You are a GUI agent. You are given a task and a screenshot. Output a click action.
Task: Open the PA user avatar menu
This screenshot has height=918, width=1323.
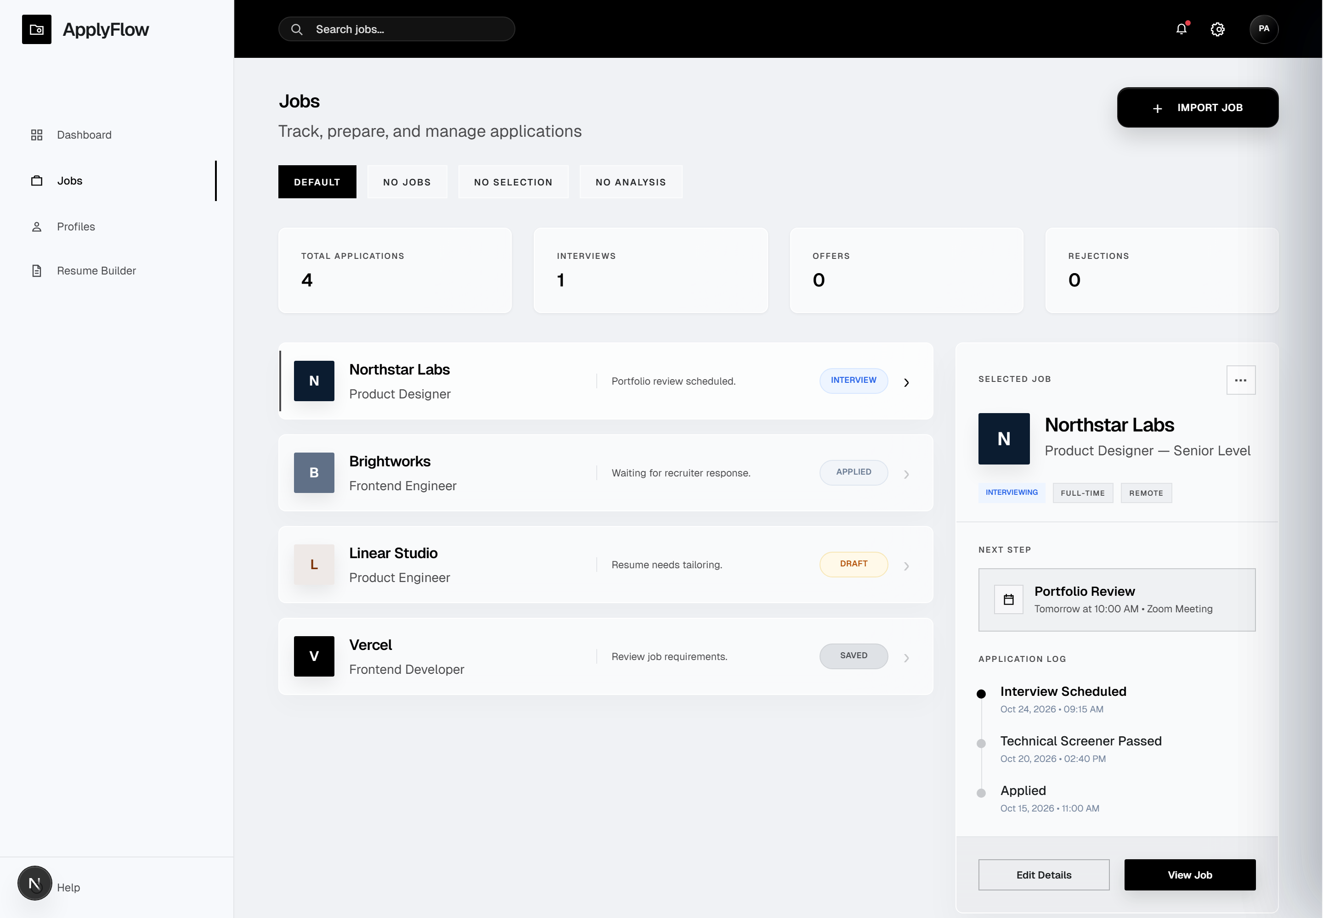click(1264, 29)
